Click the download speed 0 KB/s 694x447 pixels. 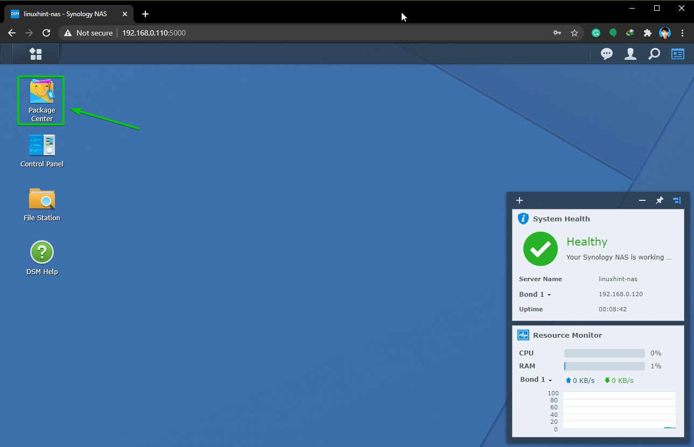[619, 381]
